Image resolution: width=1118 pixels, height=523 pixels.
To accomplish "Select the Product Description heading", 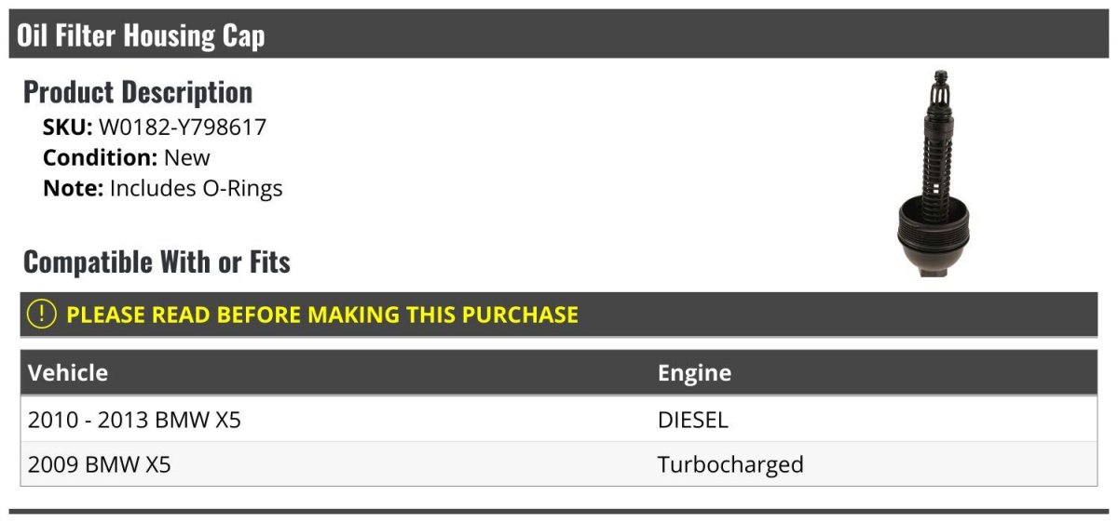I will 138,92.
